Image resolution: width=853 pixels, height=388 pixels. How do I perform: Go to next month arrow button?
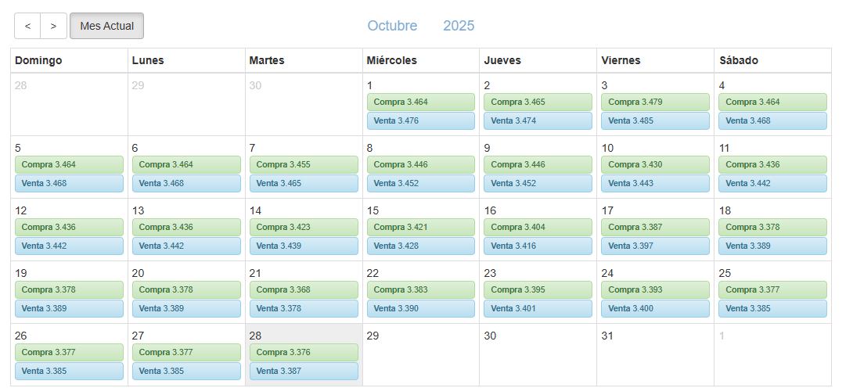[x=53, y=26]
